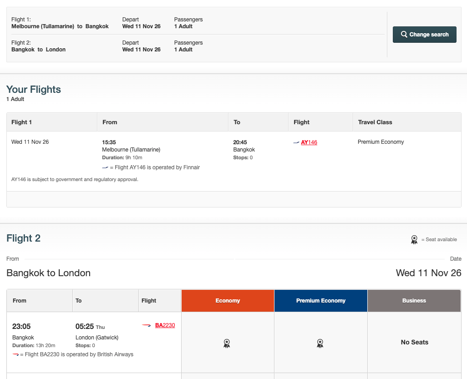
Task: Click the Premium Economy travel class cell
Action: pos(381,142)
